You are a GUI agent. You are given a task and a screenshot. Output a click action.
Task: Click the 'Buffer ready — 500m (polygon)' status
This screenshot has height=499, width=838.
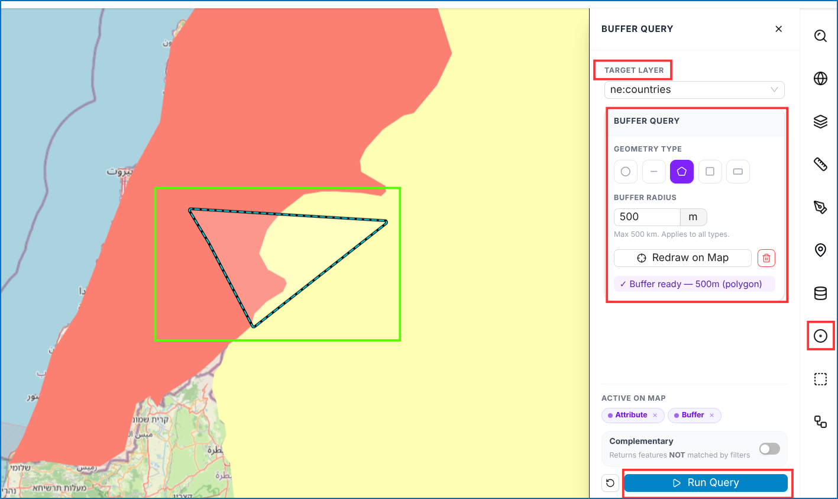[694, 284]
